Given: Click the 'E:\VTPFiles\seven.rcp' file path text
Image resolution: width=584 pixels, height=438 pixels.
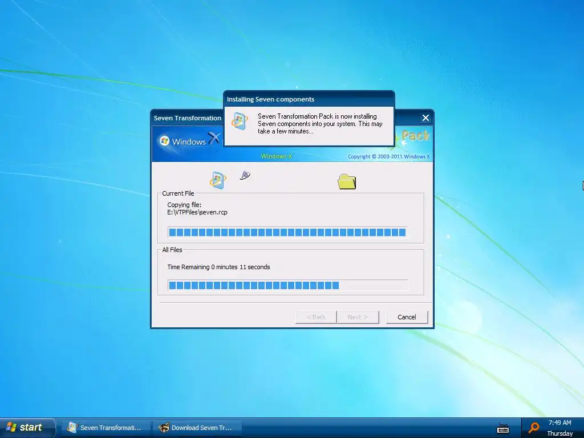Looking at the screenshot, I should 197,212.
